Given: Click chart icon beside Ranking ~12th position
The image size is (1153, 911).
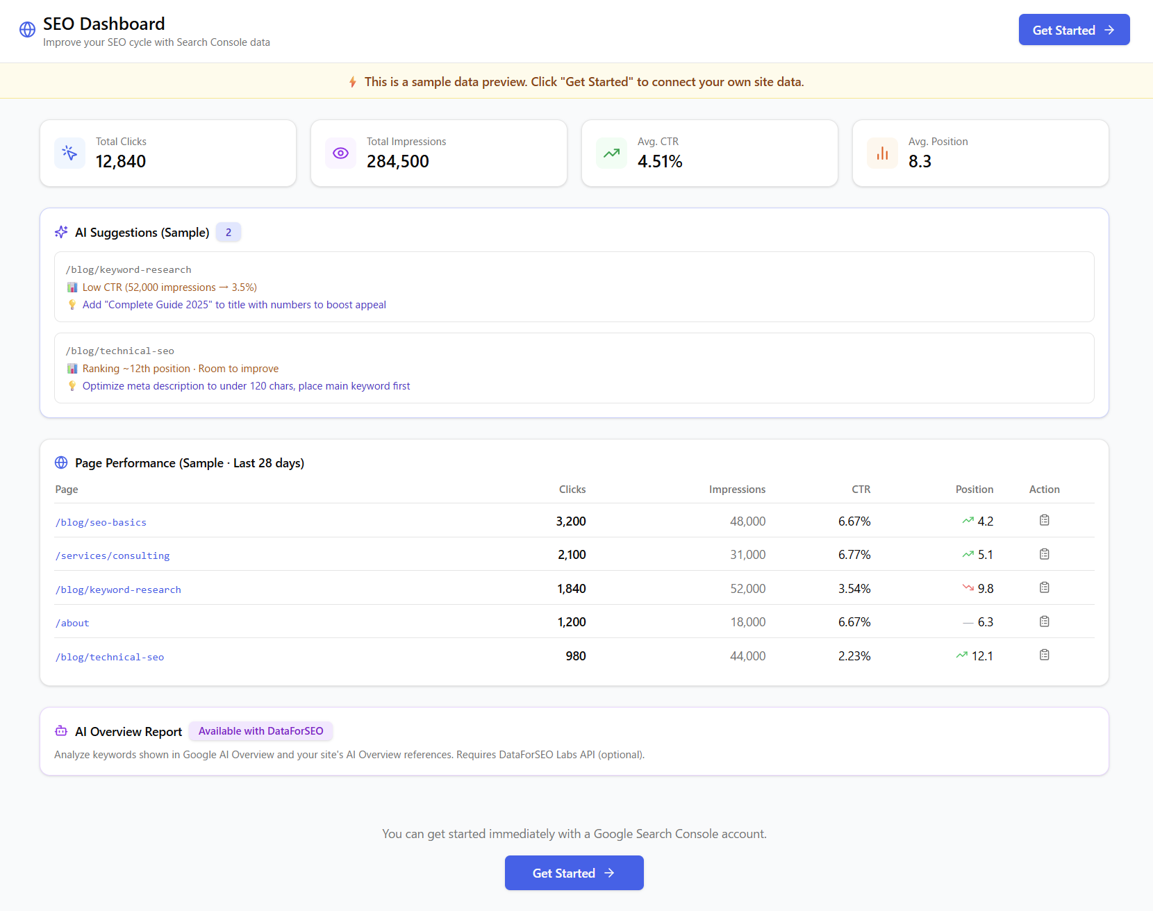Looking at the screenshot, I should [72, 369].
